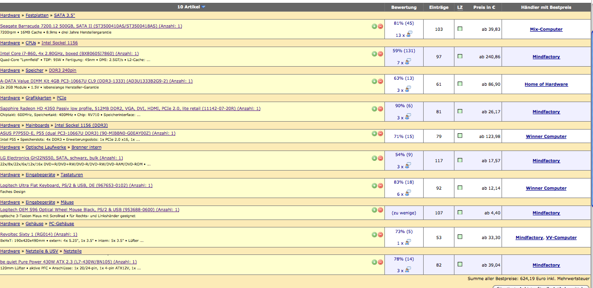Visit Mix-Computer dealer link

click(546, 29)
